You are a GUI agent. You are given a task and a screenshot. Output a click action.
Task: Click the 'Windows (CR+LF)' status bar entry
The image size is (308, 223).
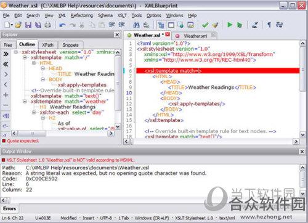point(152,218)
